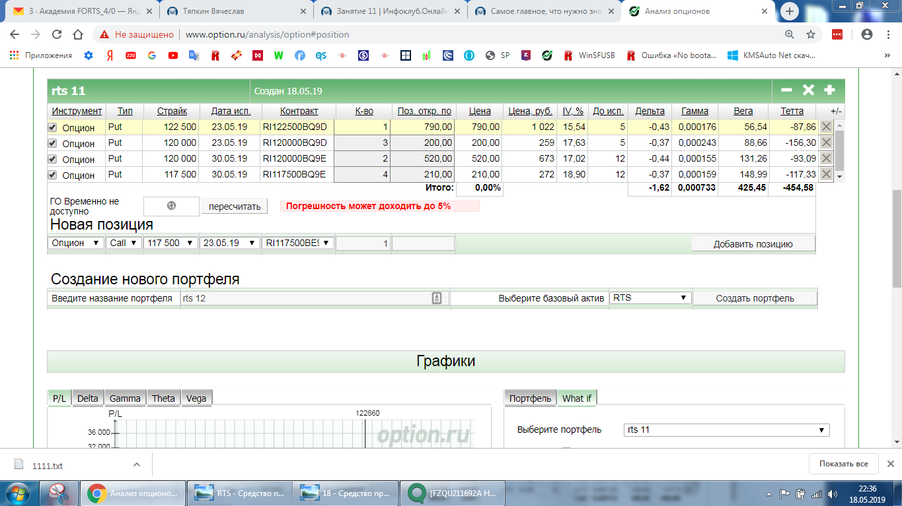Viewport: 902px width, 506px height.
Task: Switch to the Gamma chart tab
Action: [x=126, y=398]
